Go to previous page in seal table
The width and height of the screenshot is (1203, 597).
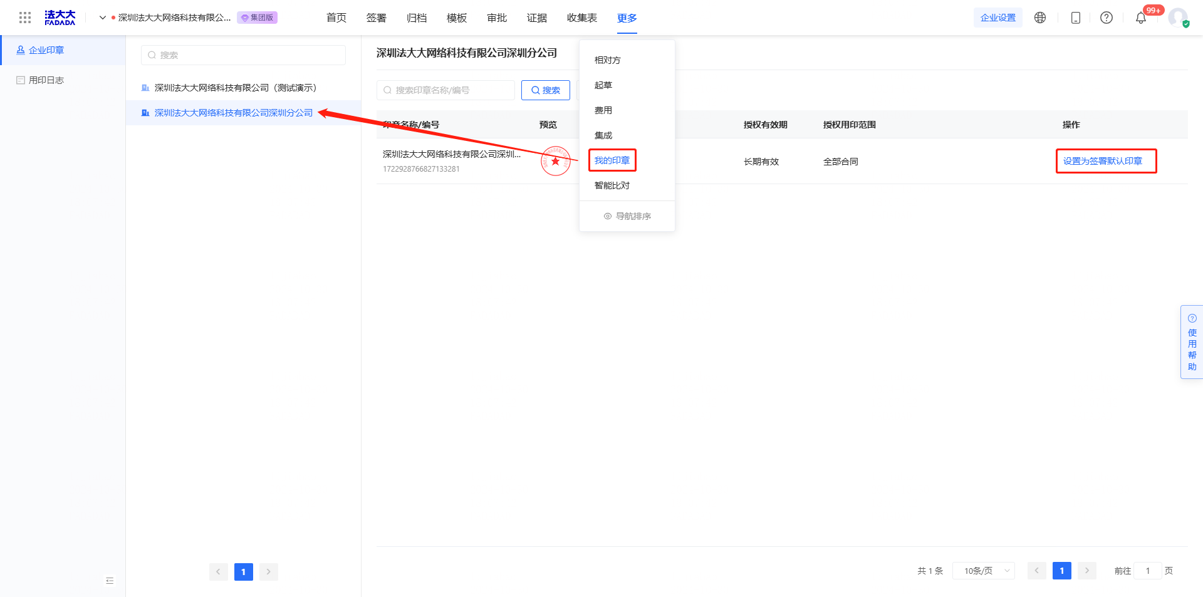click(1037, 571)
